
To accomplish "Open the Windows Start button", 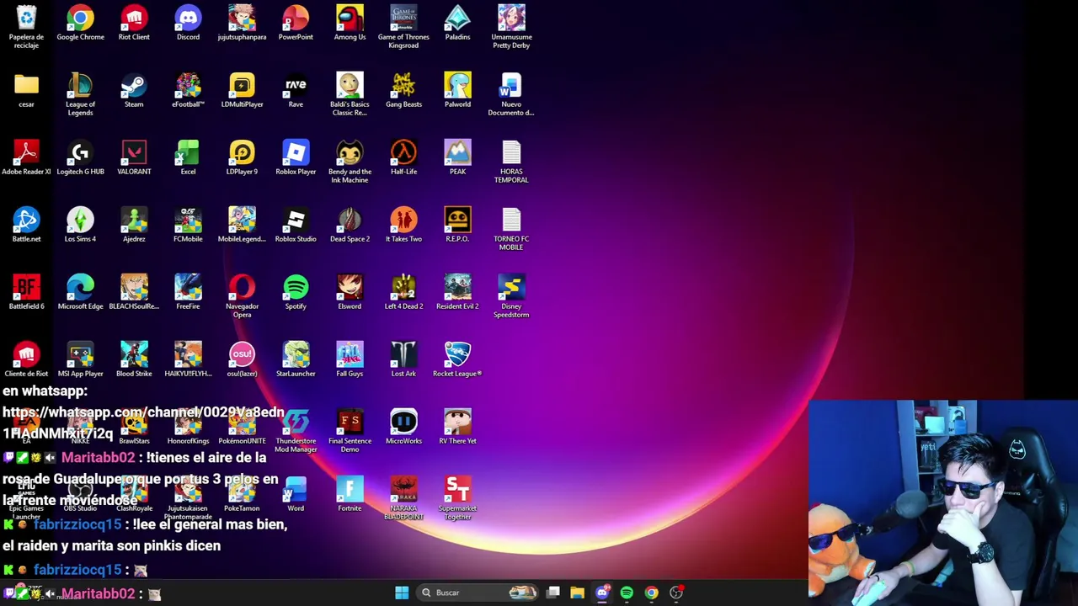I will 402,593.
